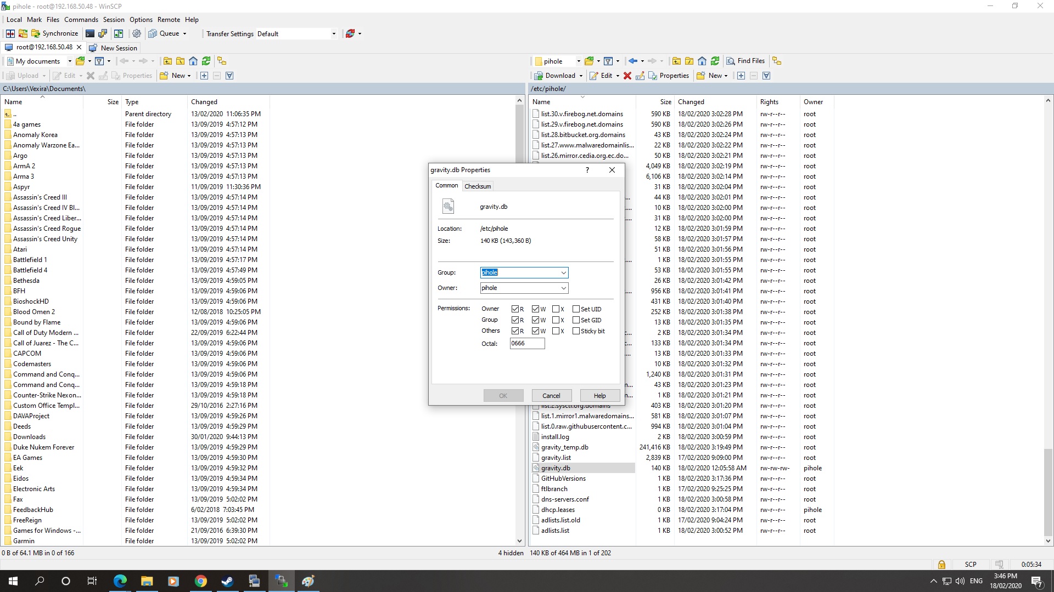Toggle Owner execute (X) permission checkbox
Screen dimensions: 1054x592
tap(556, 309)
